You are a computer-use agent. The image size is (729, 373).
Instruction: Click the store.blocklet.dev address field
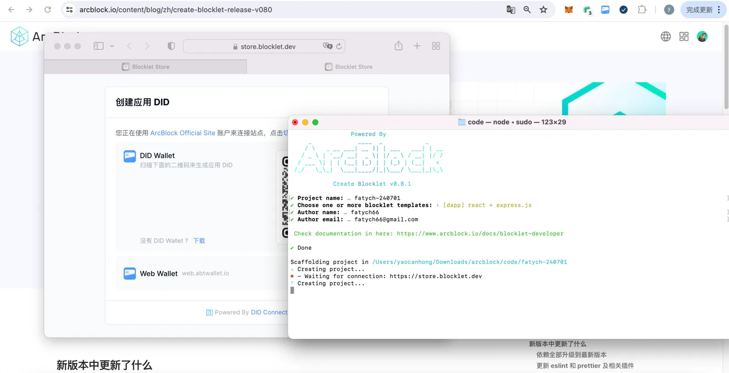[x=264, y=46]
